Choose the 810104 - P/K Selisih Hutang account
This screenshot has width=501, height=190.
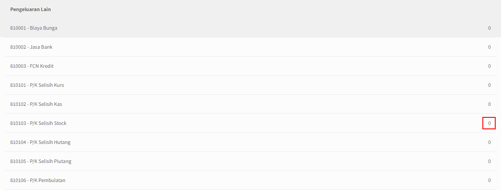click(40, 142)
